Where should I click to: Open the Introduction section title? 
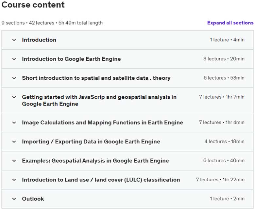pyautogui.click(x=39, y=40)
